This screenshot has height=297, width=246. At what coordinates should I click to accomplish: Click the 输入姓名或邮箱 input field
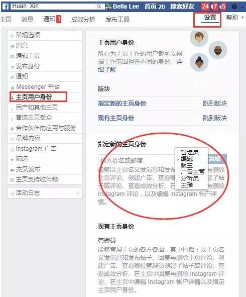click(136, 159)
